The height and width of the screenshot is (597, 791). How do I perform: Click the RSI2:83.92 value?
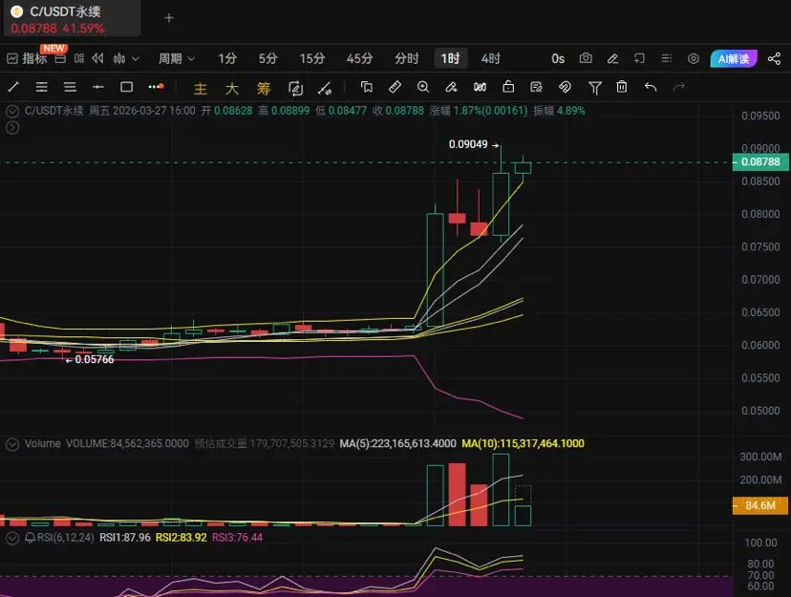click(182, 538)
